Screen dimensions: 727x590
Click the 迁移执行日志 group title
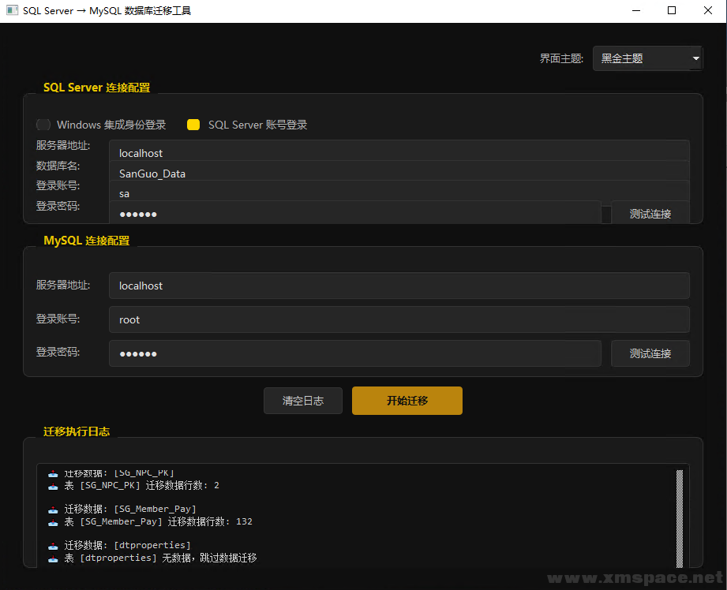[77, 431]
